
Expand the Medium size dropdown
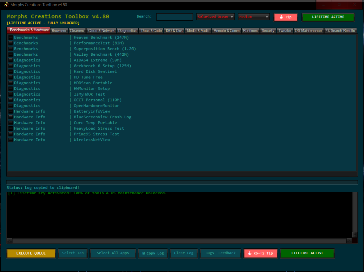[254, 17]
